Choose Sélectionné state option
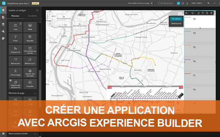 (176, 23)
